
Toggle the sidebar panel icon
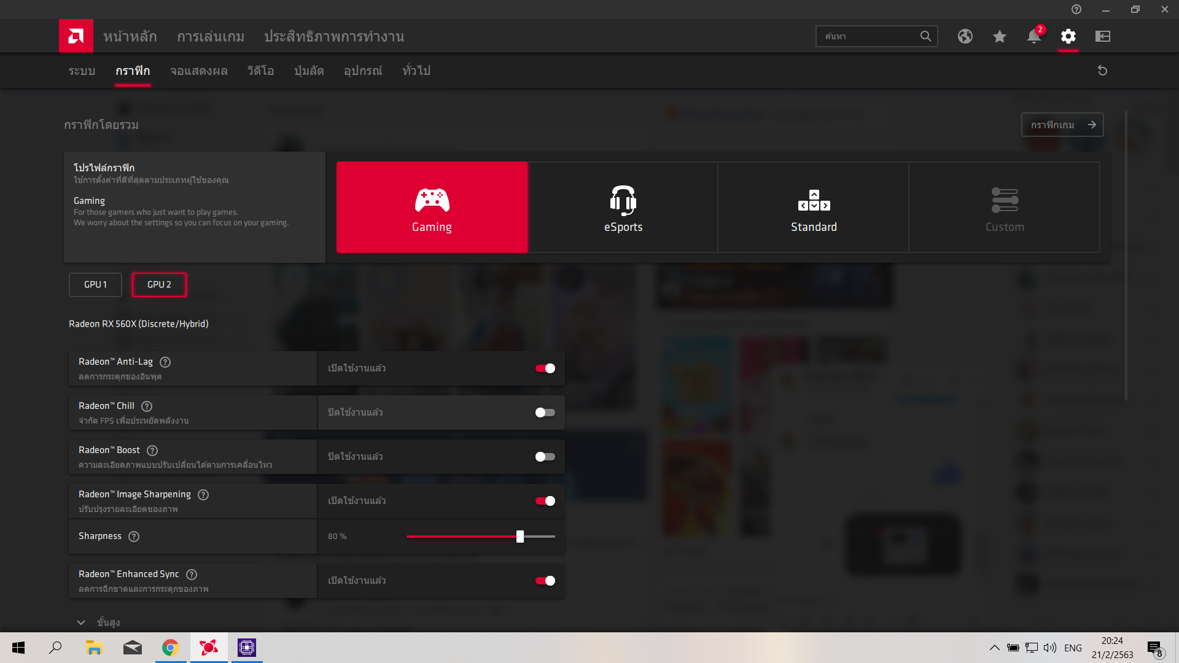pos(1103,36)
